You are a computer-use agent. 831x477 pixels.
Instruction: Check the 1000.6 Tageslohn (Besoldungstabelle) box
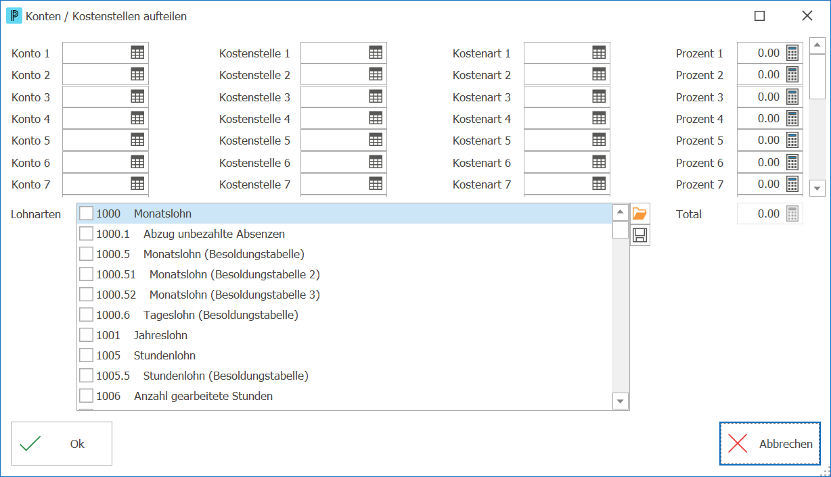point(86,315)
